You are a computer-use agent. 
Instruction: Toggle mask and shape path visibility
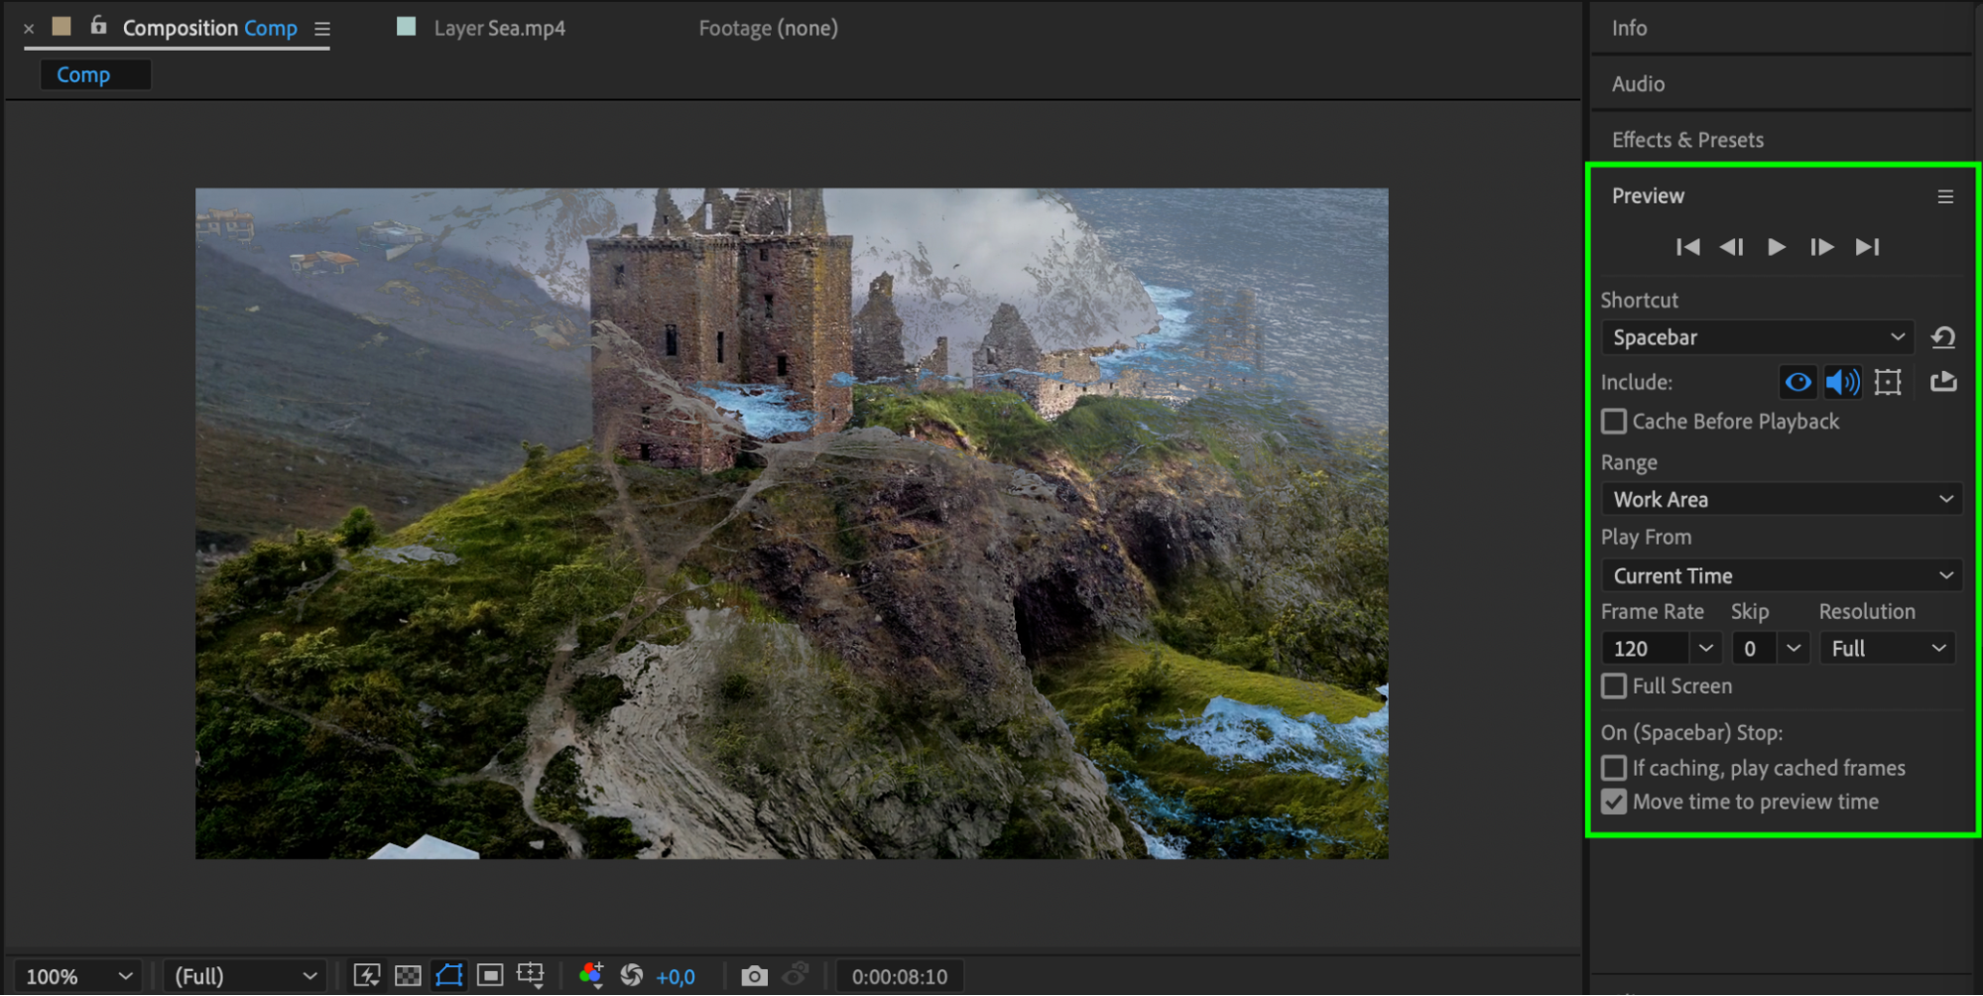[449, 976]
